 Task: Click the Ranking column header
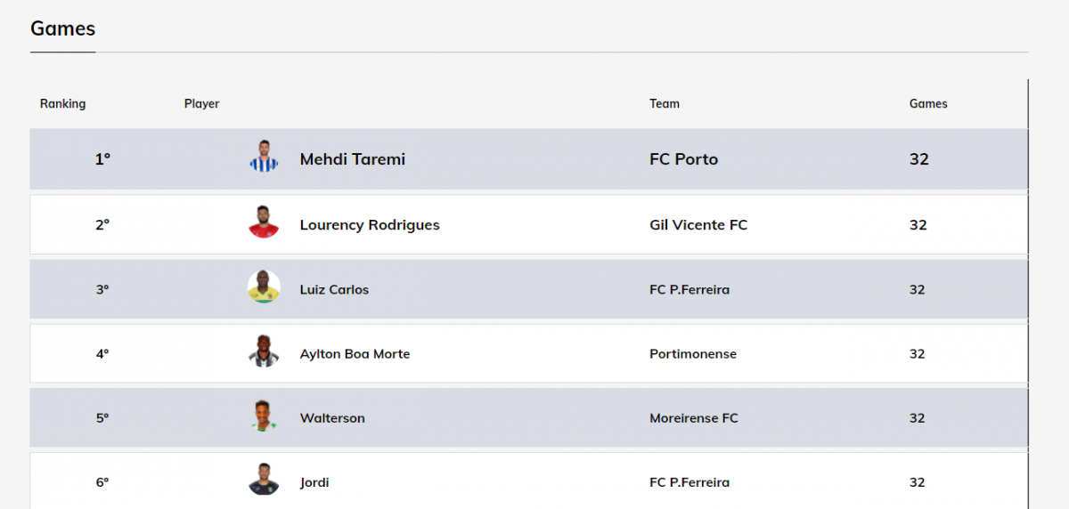coord(62,104)
